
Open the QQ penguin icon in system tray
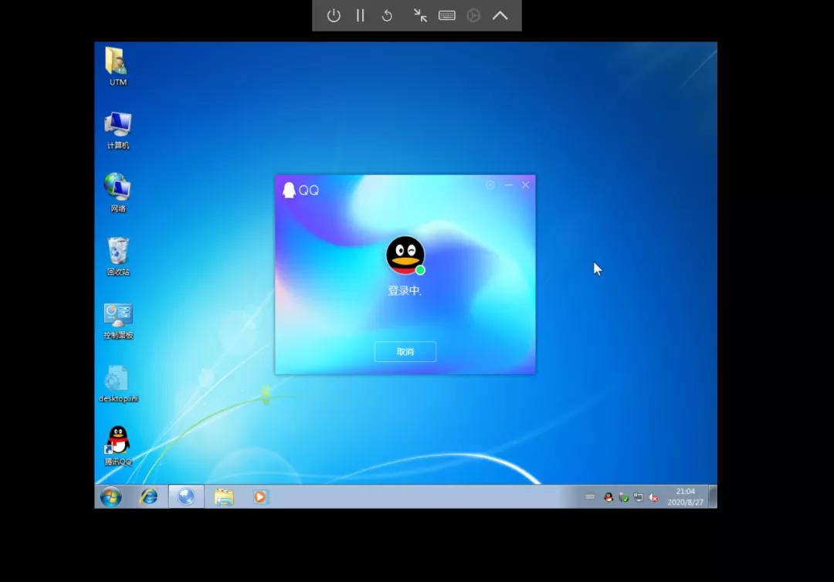609,497
